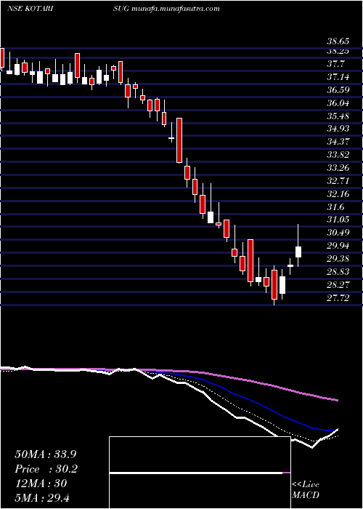
Task: Click the MACD histogram box
Action: 200,473
